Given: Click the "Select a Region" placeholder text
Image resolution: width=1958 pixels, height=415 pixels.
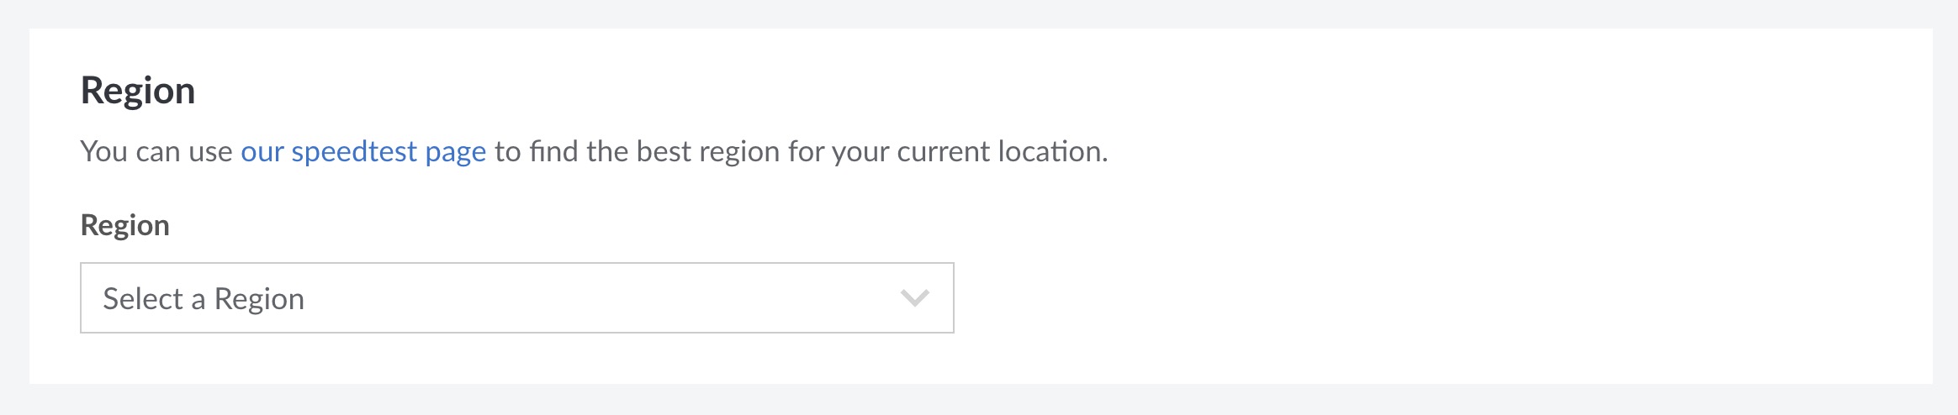Looking at the screenshot, I should tap(204, 299).
